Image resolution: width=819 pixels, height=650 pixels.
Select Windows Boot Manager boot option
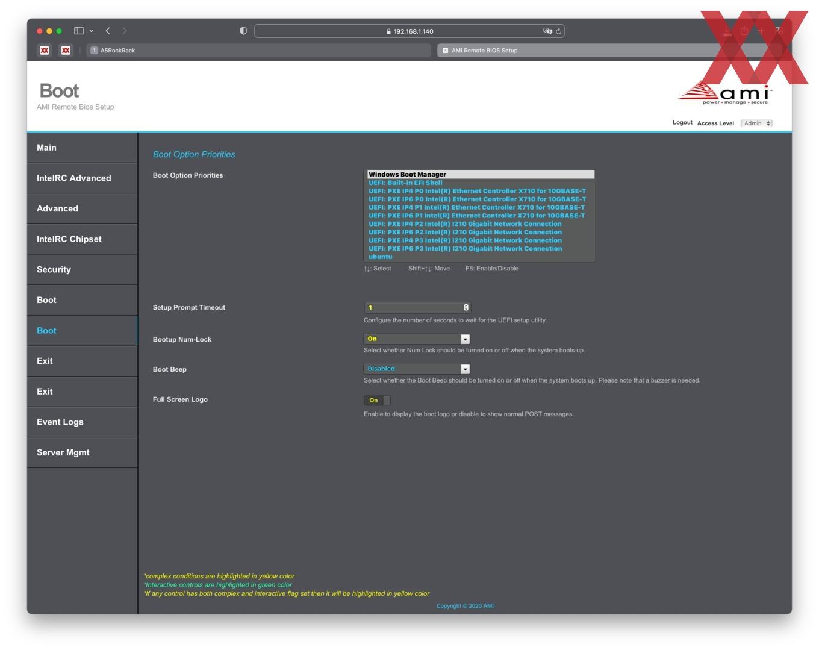pos(481,175)
